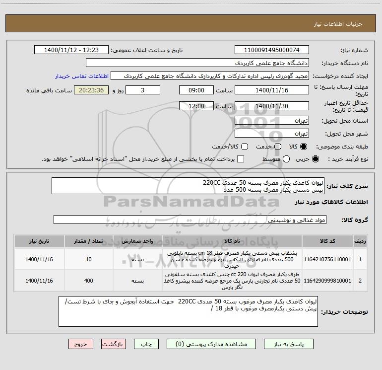Image resolution: width=382 pixels, height=370 pixels.
Task: Click the announcement date field 1400/11/12 - 12:23
Action: point(71,50)
